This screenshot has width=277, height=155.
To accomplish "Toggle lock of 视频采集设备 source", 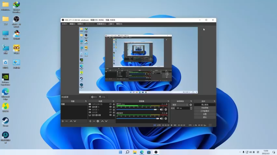I will click(x=114, y=104).
